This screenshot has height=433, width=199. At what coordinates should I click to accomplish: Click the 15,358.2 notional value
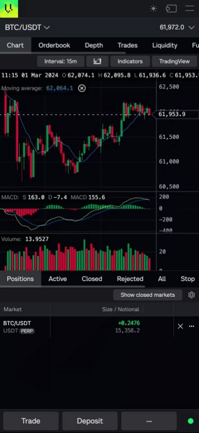127,330
